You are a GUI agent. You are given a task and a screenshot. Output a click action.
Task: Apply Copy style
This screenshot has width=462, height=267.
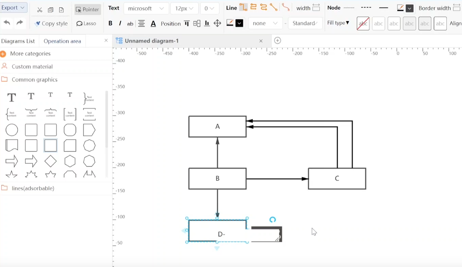tap(51, 23)
